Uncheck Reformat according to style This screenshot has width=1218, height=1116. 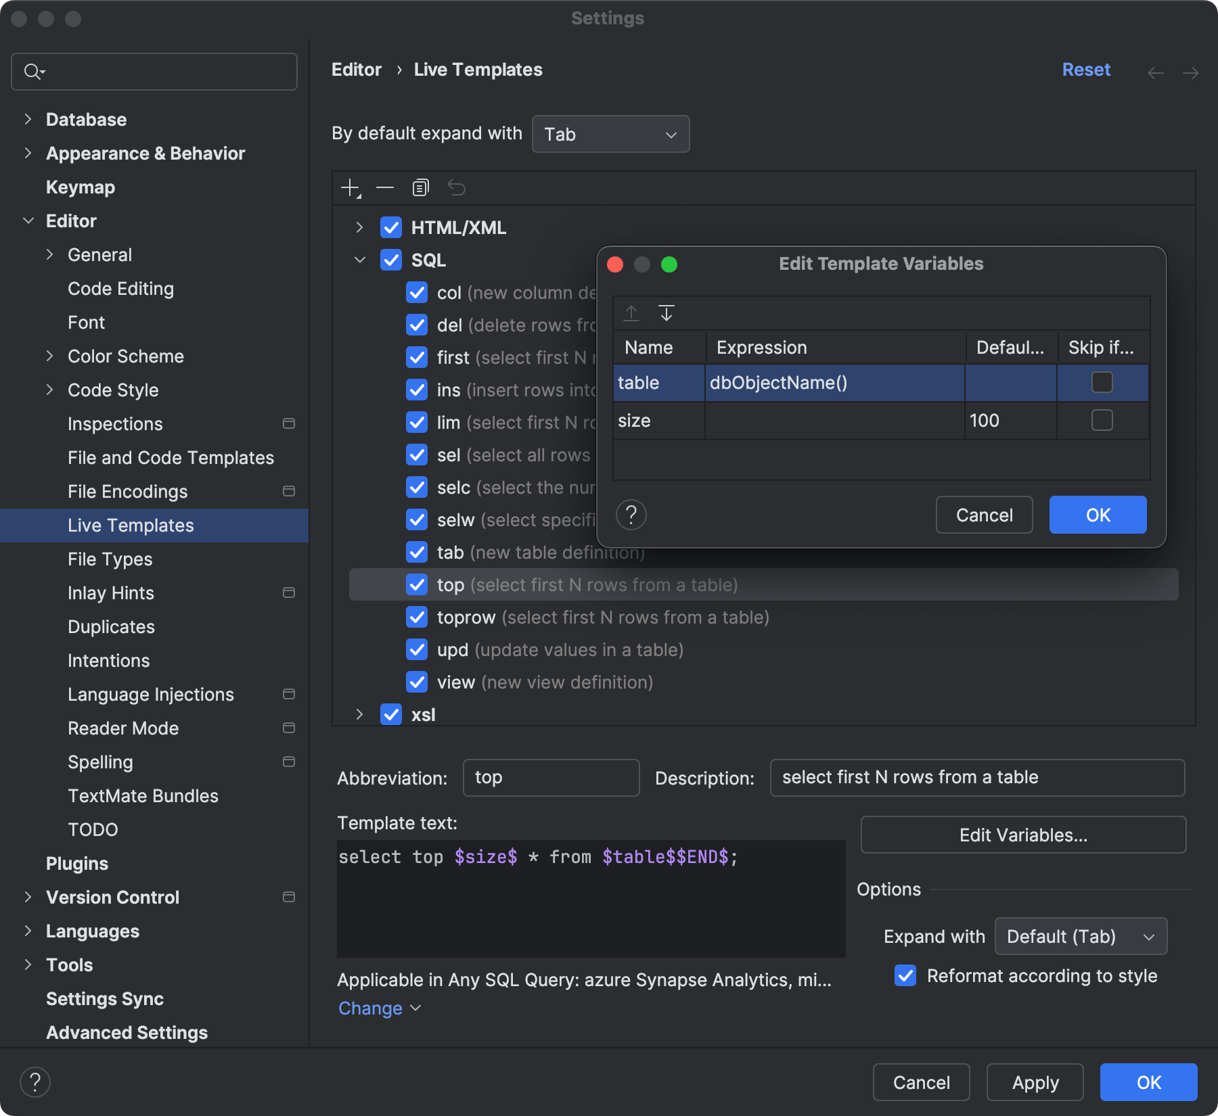[905, 975]
